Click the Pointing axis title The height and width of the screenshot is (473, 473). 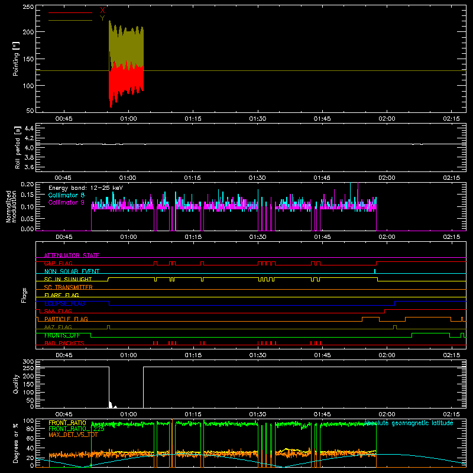[x=16, y=59]
